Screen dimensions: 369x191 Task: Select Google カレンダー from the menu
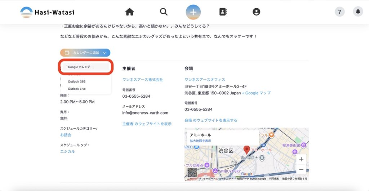[x=80, y=67]
